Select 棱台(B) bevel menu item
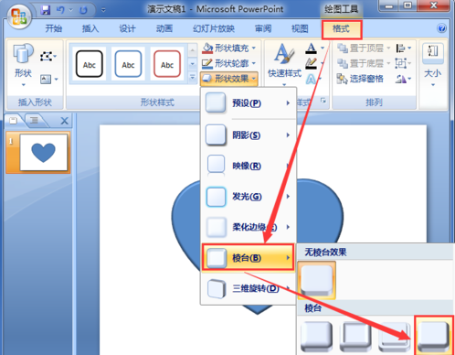Image resolution: width=455 pixels, height=355 pixels. click(x=248, y=258)
